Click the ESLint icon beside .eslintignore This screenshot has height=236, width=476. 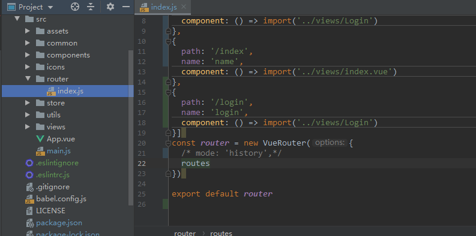tap(29, 163)
